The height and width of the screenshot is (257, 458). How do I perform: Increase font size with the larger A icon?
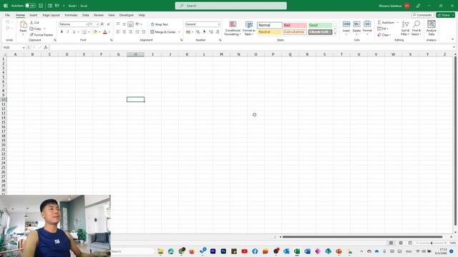pos(102,24)
